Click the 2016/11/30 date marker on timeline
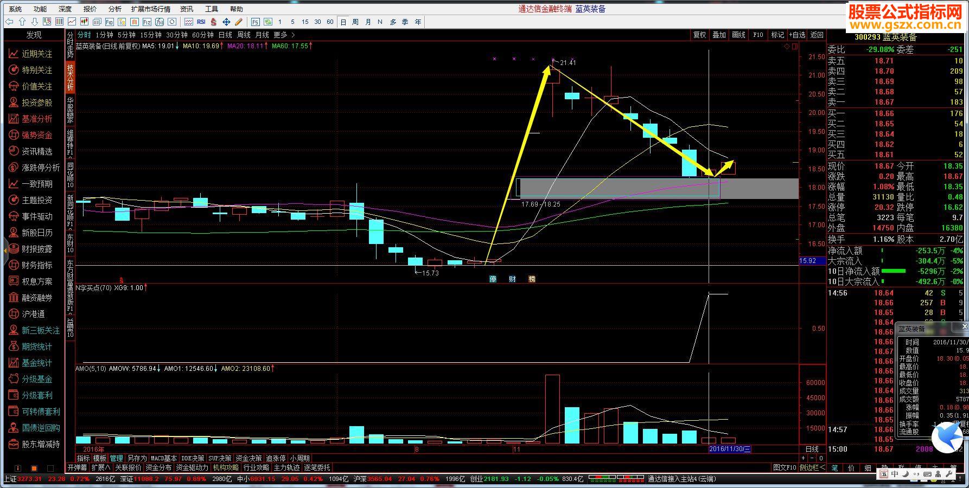The height and width of the screenshot is (488, 969). 730,449
